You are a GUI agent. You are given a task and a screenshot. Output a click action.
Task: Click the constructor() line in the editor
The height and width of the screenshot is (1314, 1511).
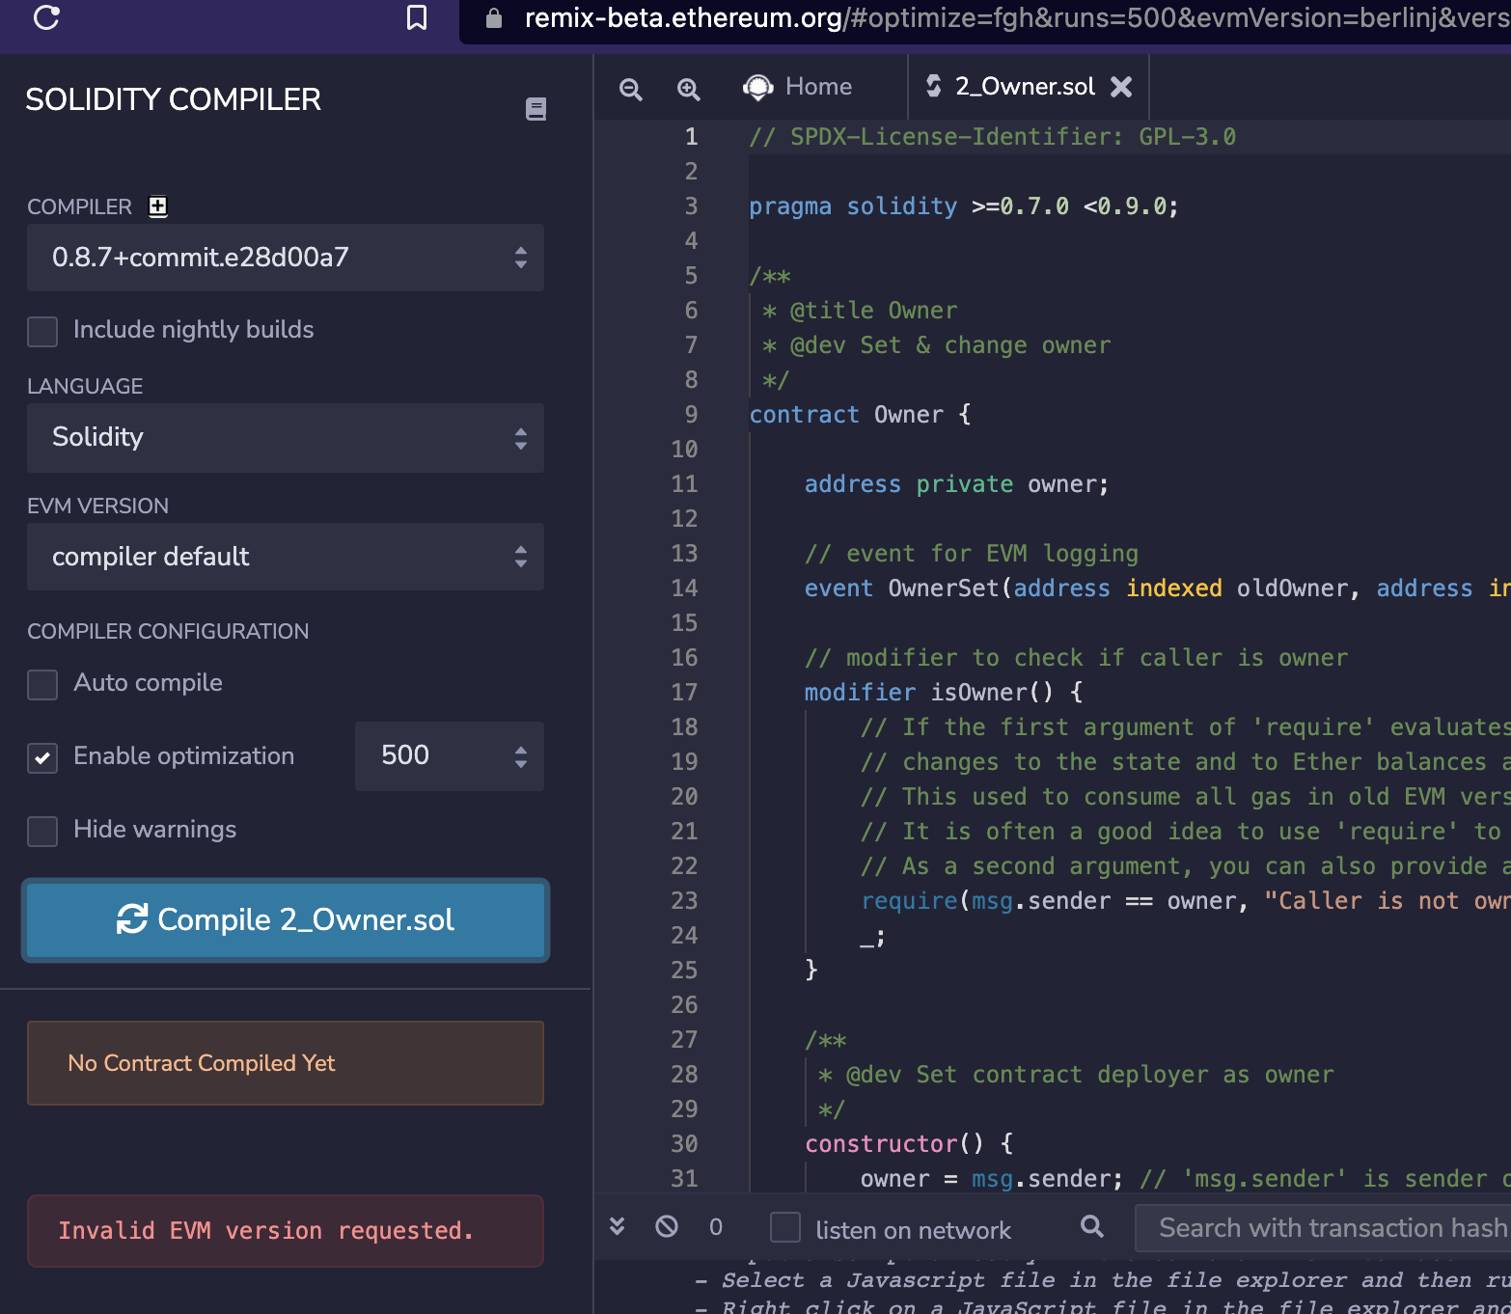(x=909, y=1144)
